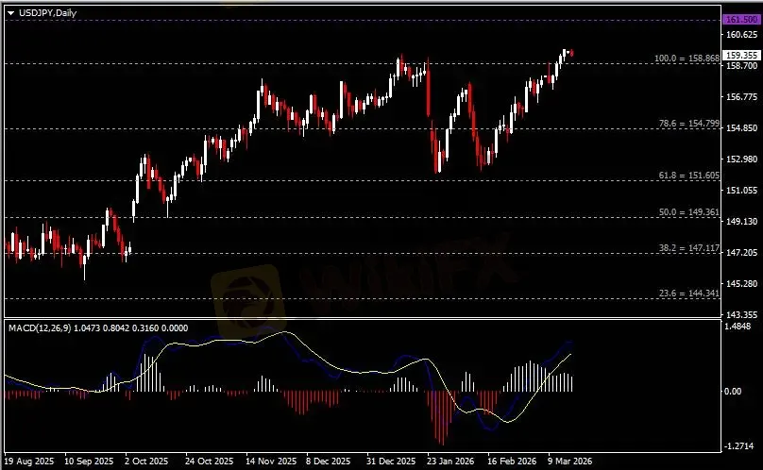
Task: Click the 152.980 price axis value
Action: click(742, 159)
